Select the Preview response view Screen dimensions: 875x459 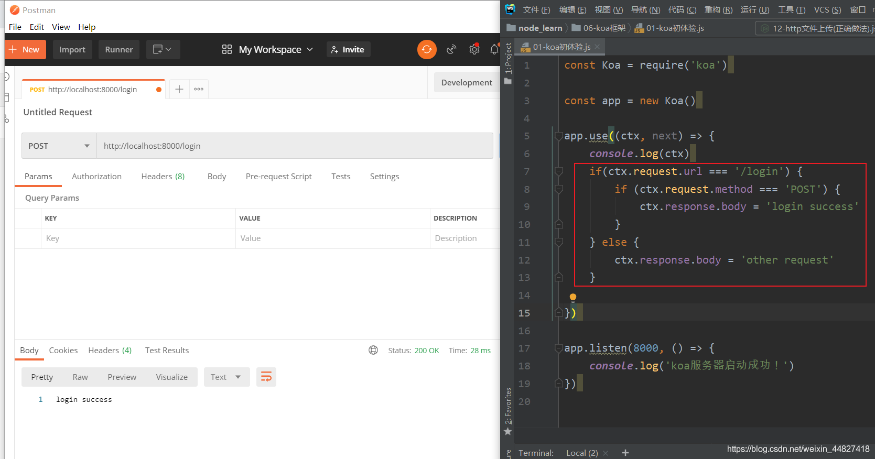[x=122, y=377]
